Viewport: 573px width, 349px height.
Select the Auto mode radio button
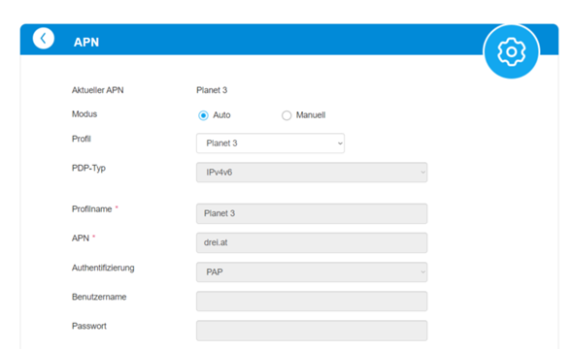[x=203, y=115]
